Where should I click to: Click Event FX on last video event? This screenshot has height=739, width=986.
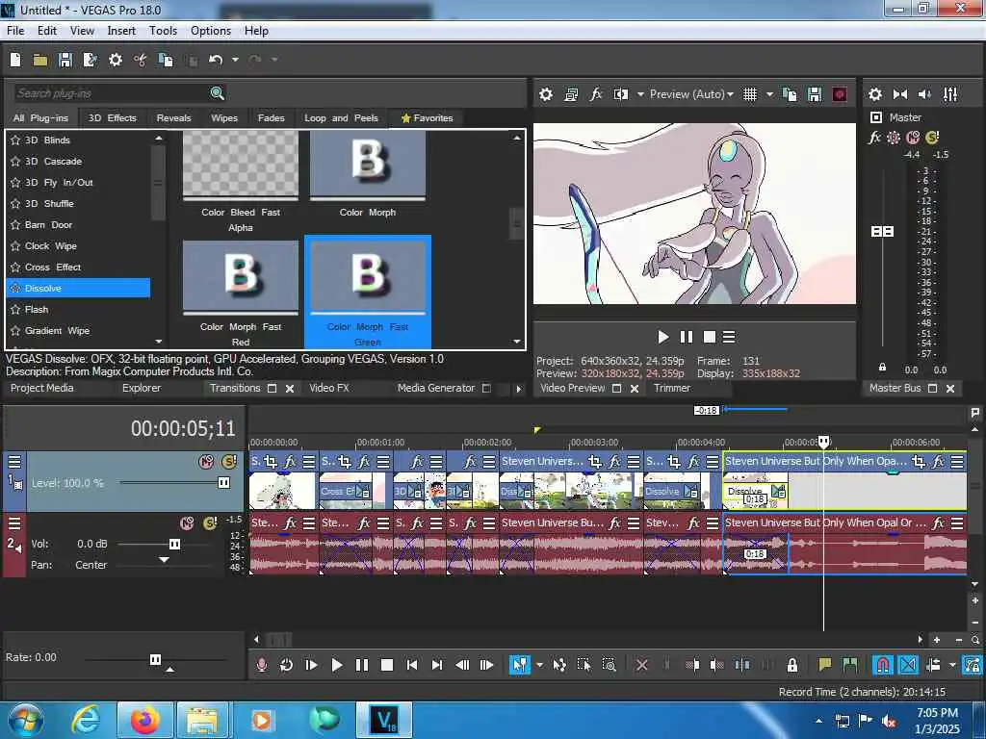[938, 462]
